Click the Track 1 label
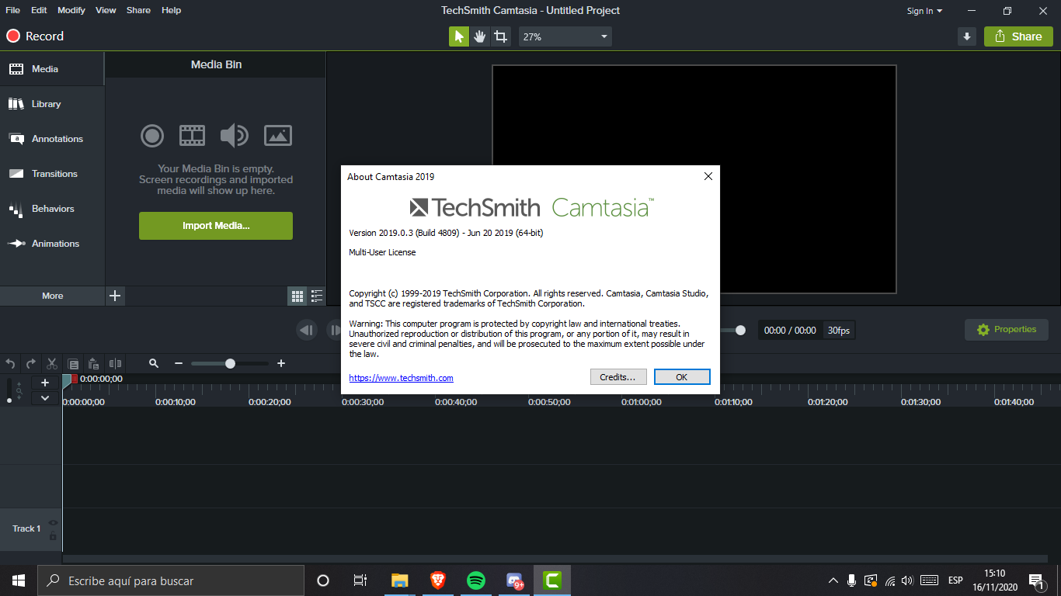Image resolution: width=1061 pixels, height=596 pixels. [x=26, y=528]
